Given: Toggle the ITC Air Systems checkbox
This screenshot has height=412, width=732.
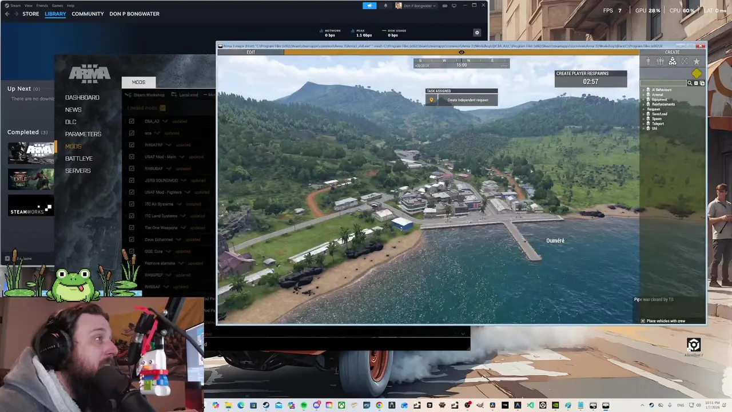Looking at the screenshot, I should click(x=132, y=204).
